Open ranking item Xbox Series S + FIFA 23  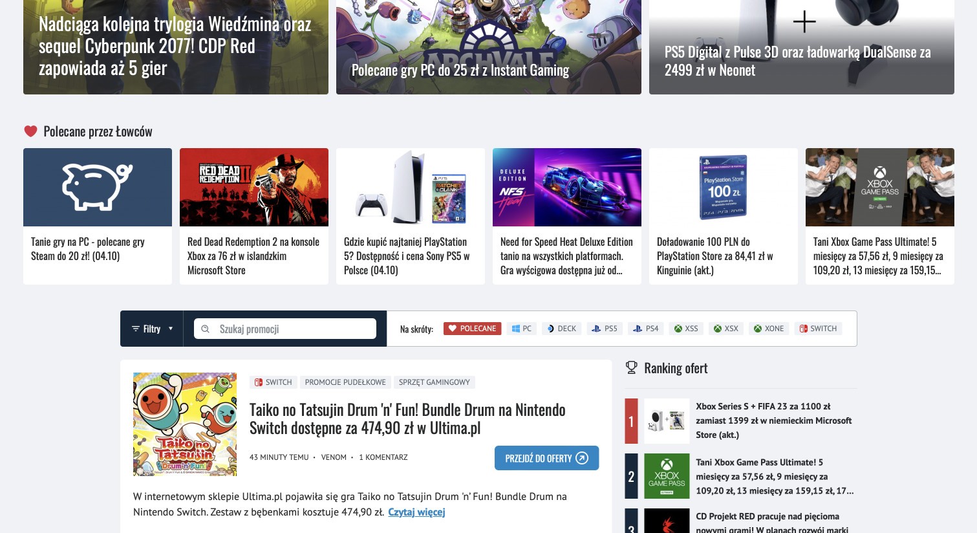pos(774,420)
